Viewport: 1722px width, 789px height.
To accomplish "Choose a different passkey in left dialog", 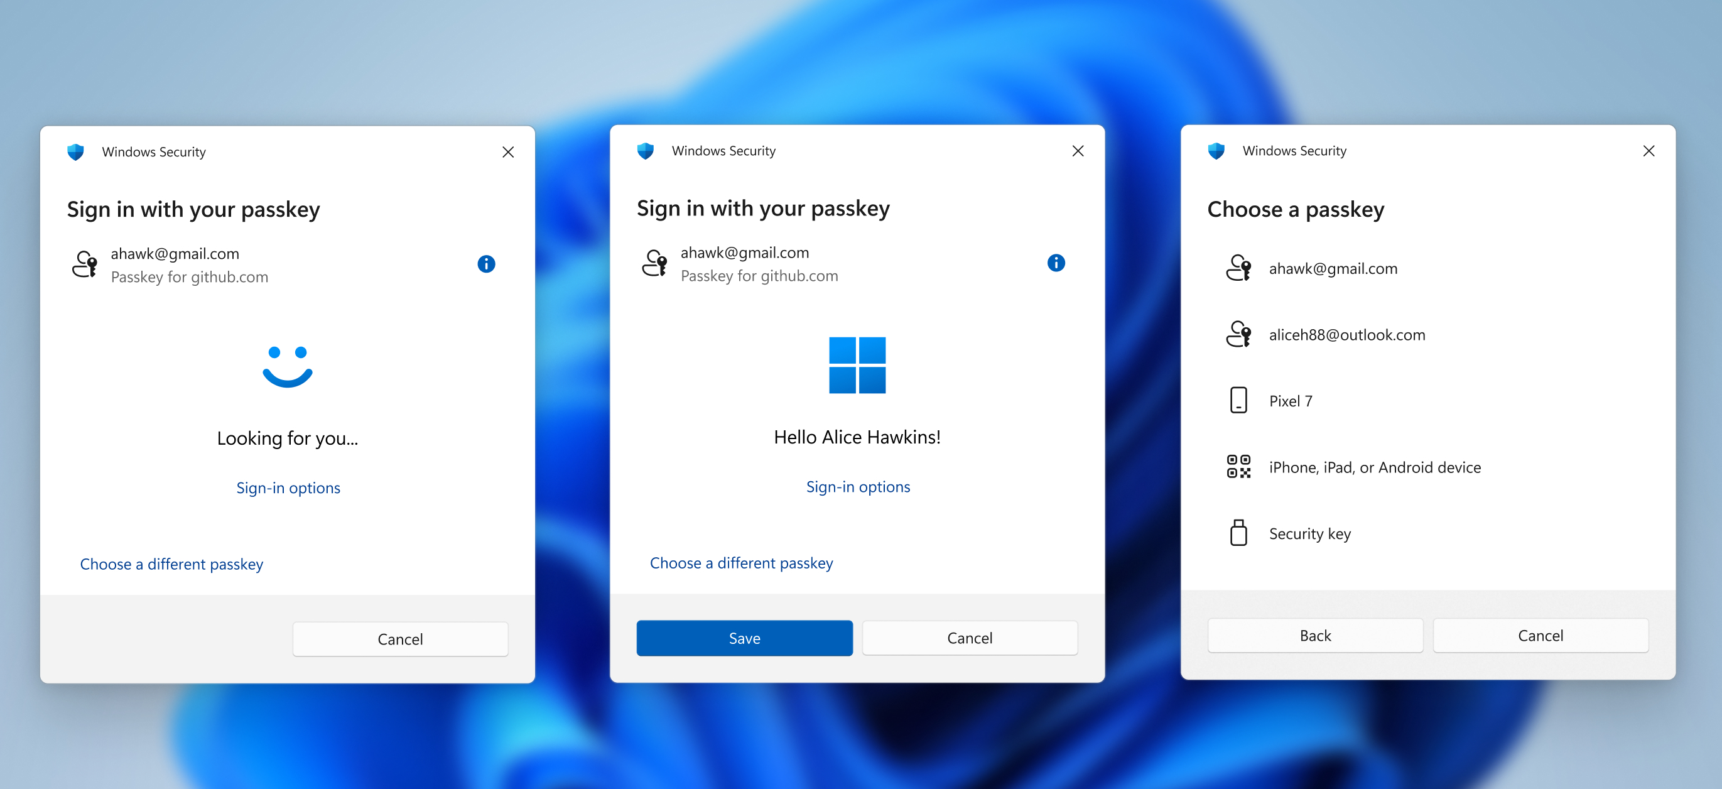I will (x=171, y=563).
